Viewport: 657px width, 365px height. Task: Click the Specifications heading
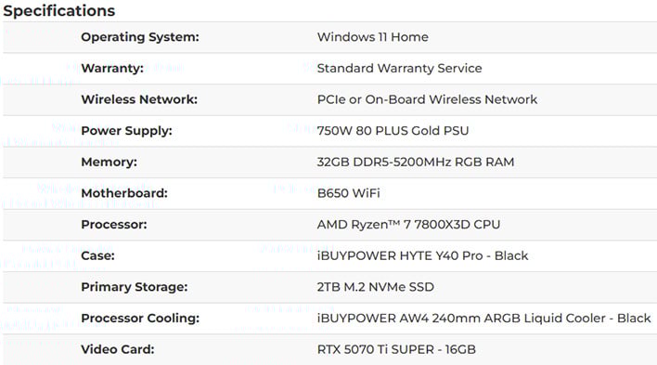pyautogui.click(x=59, y=11)
